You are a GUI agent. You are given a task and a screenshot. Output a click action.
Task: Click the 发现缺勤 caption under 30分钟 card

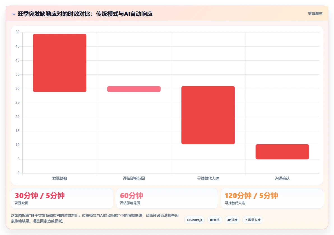22,203
